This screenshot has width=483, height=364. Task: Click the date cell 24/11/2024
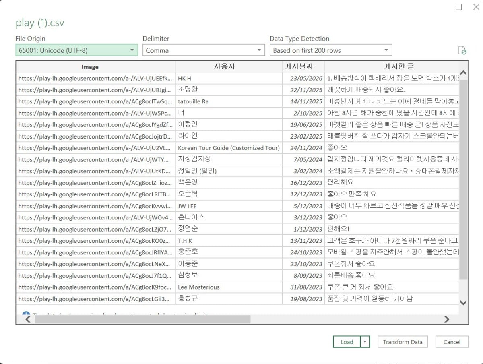[303, 148]
